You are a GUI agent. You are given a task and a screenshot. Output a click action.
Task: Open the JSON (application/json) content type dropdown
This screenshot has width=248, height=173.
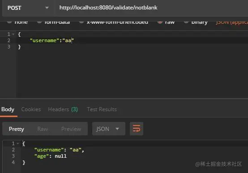pos(232,22)
